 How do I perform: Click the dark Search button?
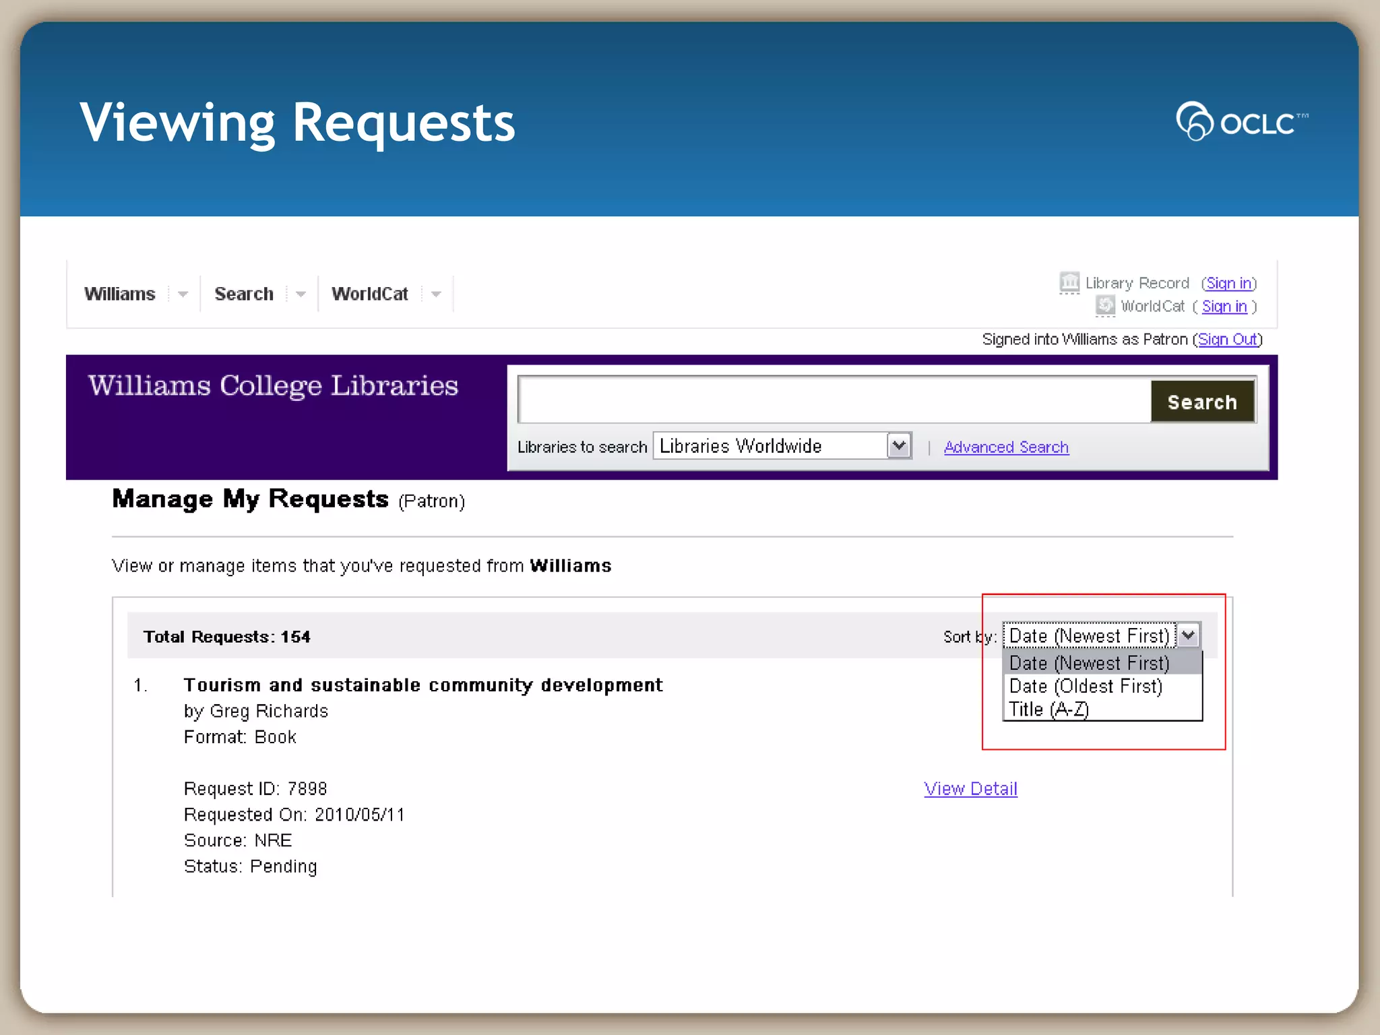[1203, 402]
